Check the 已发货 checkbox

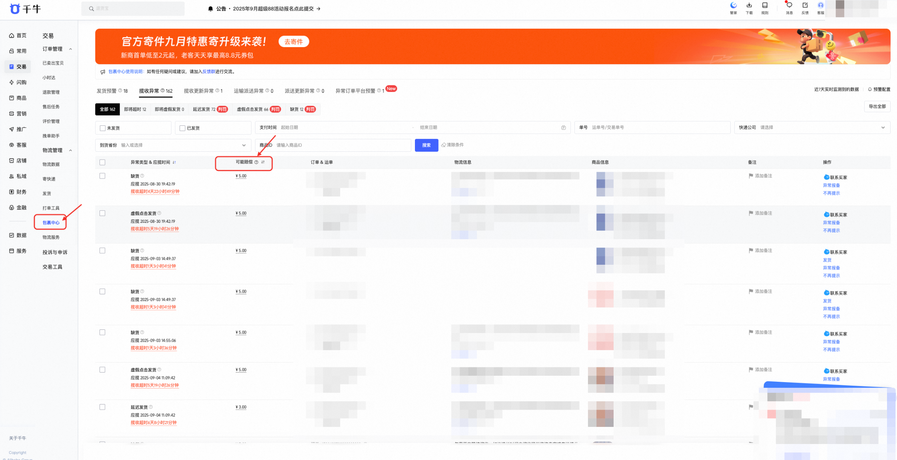tap(182, 128)
